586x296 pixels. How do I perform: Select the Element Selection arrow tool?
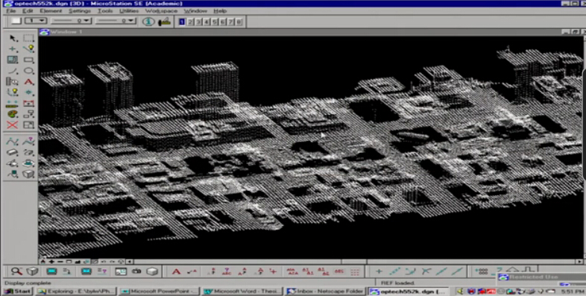pyautogui.click(x=13, y=38)
